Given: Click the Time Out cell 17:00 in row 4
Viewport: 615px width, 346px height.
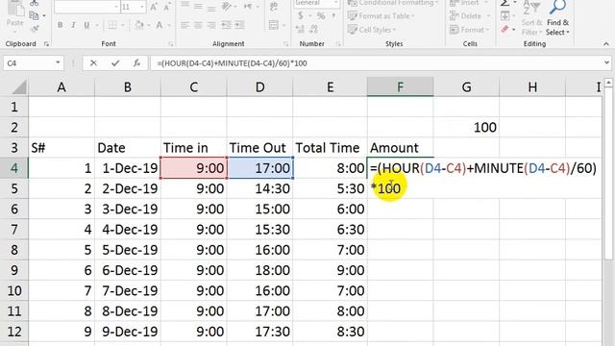Looking at the screenshot, I should pyautogui.click(x=260, y=168).
